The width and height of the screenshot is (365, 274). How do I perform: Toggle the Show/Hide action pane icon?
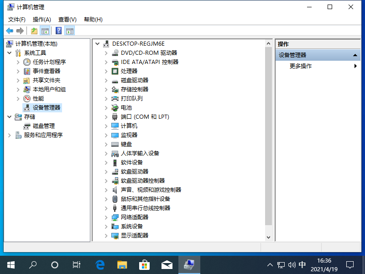(70, 31)
